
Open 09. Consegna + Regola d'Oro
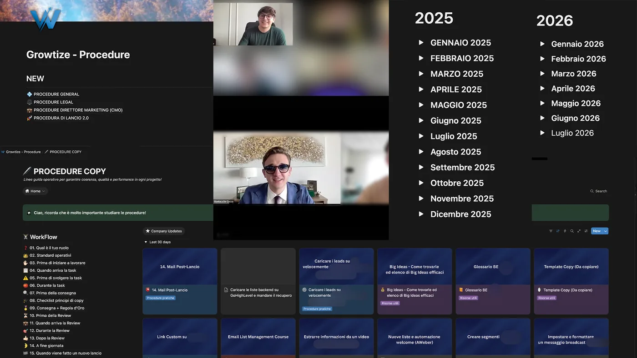pos(54,308)
